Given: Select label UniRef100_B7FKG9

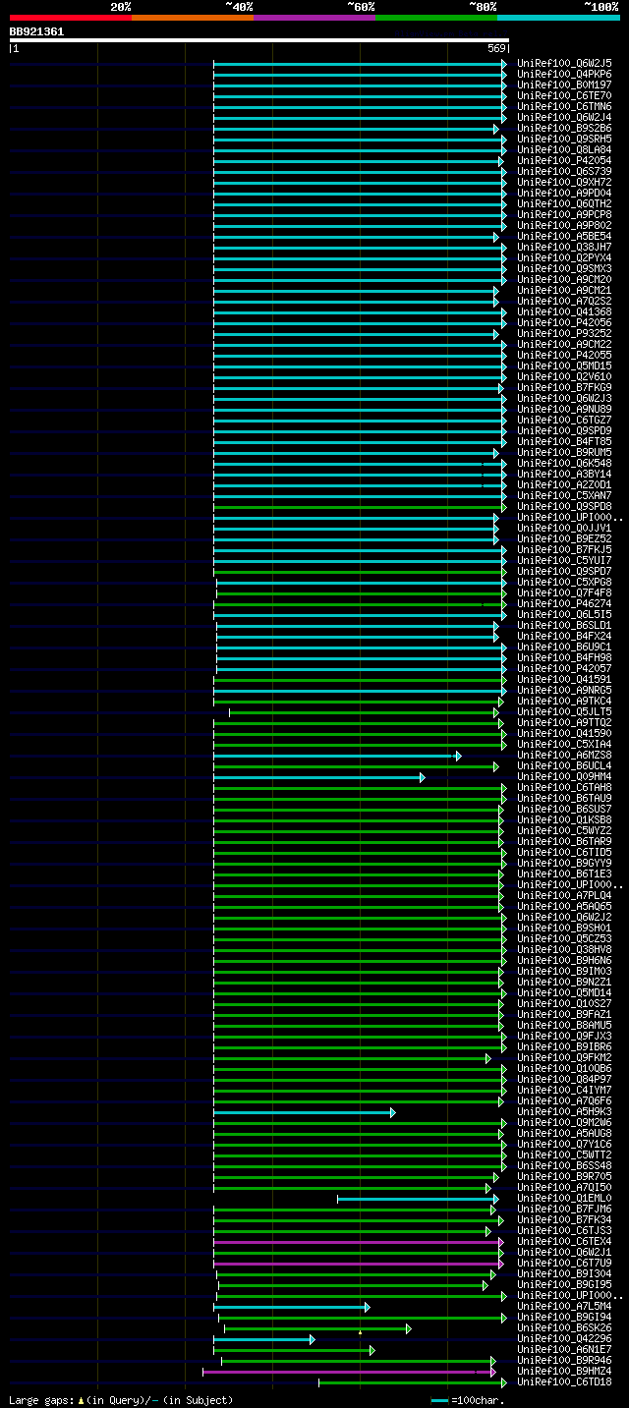Looking at the screenshot, I should 564,387.
